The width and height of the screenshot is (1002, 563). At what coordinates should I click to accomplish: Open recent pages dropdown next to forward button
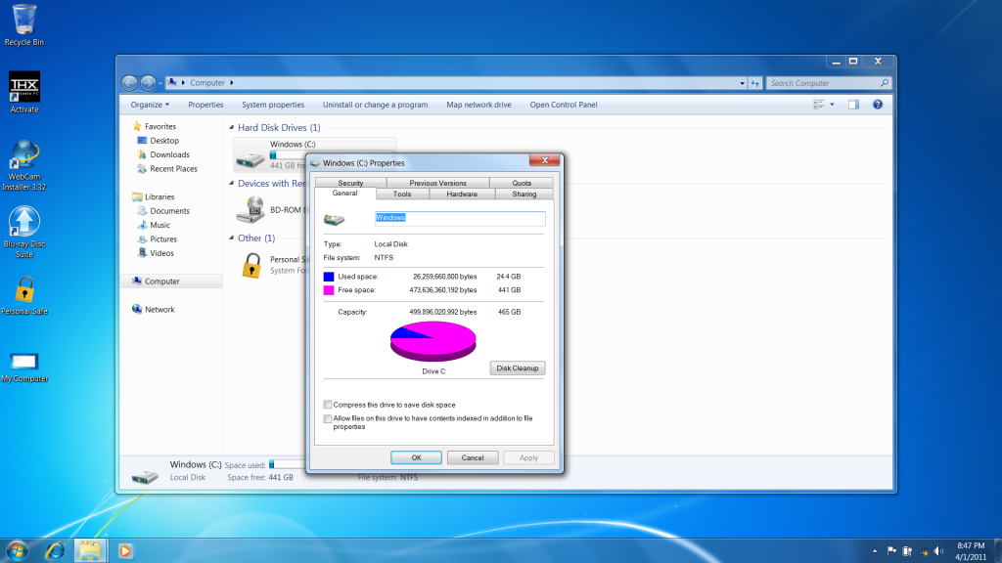[x=159, y=84]
